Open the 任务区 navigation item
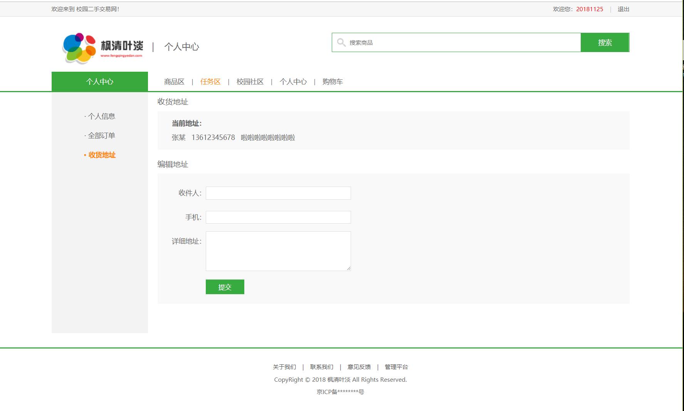Viewport: 684px width, 411px height. (210, 82)
